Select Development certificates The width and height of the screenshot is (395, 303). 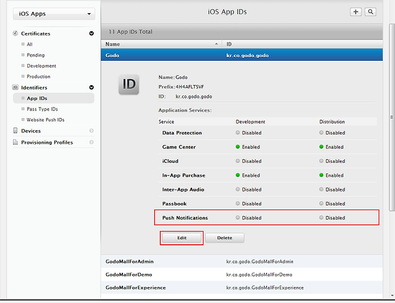41,66
